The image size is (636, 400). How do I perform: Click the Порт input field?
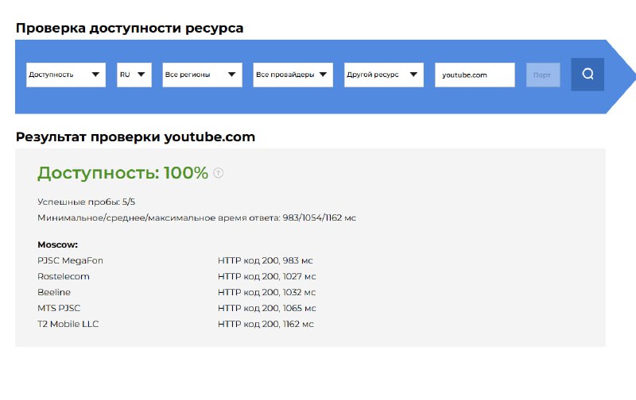[x=543, y=75]
